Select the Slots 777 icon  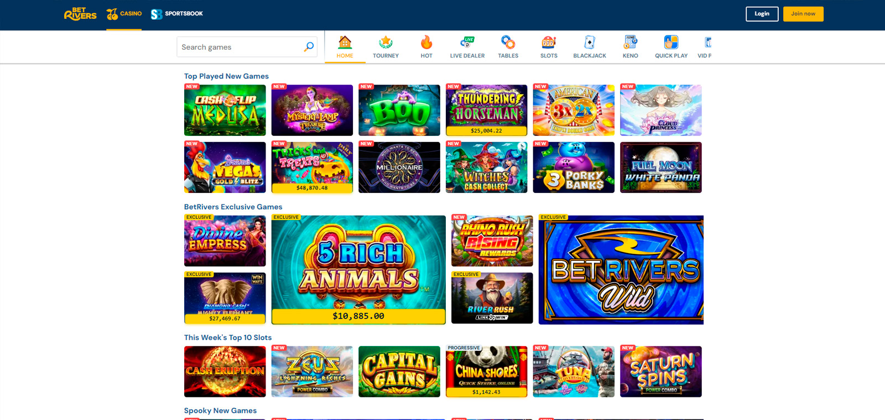[549, 43]
